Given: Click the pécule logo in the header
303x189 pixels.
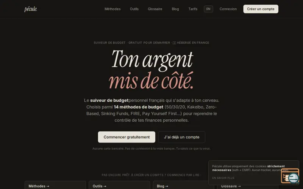Looking at the screenshot, I should pos(31,9).
